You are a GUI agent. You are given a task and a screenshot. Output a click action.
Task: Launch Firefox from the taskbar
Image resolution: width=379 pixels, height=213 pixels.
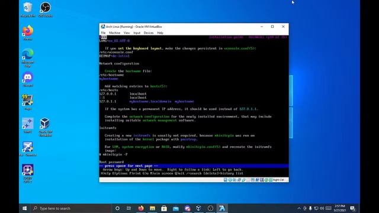(141, 208)
